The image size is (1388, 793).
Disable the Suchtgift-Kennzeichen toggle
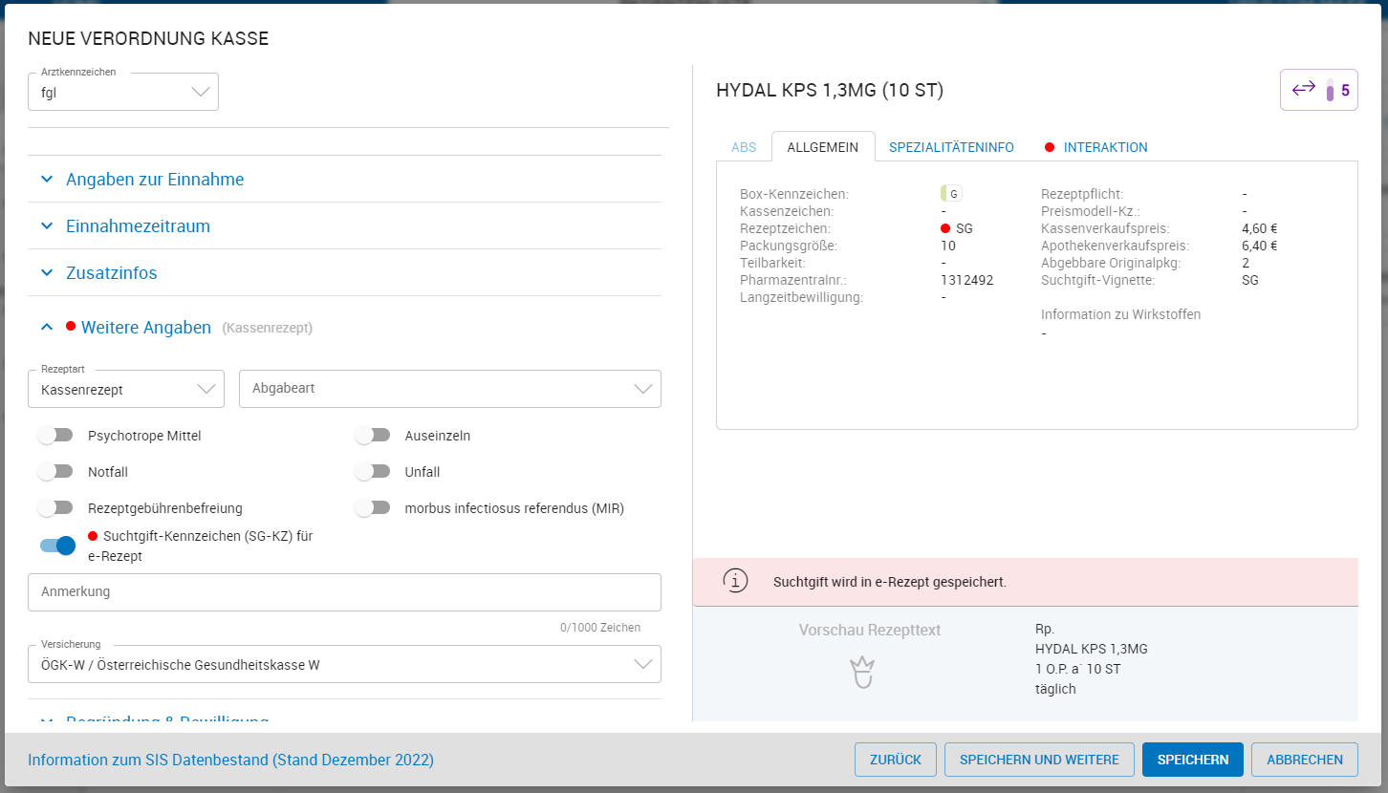click(x=57, y=546)
